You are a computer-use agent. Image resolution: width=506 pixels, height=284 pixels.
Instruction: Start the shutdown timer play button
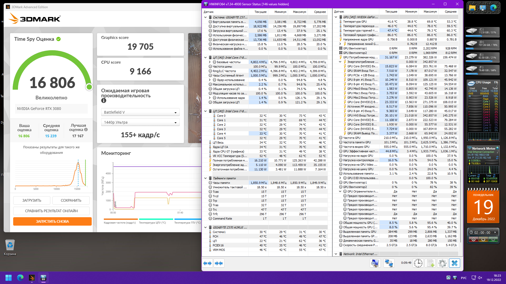tap(495, 232)
